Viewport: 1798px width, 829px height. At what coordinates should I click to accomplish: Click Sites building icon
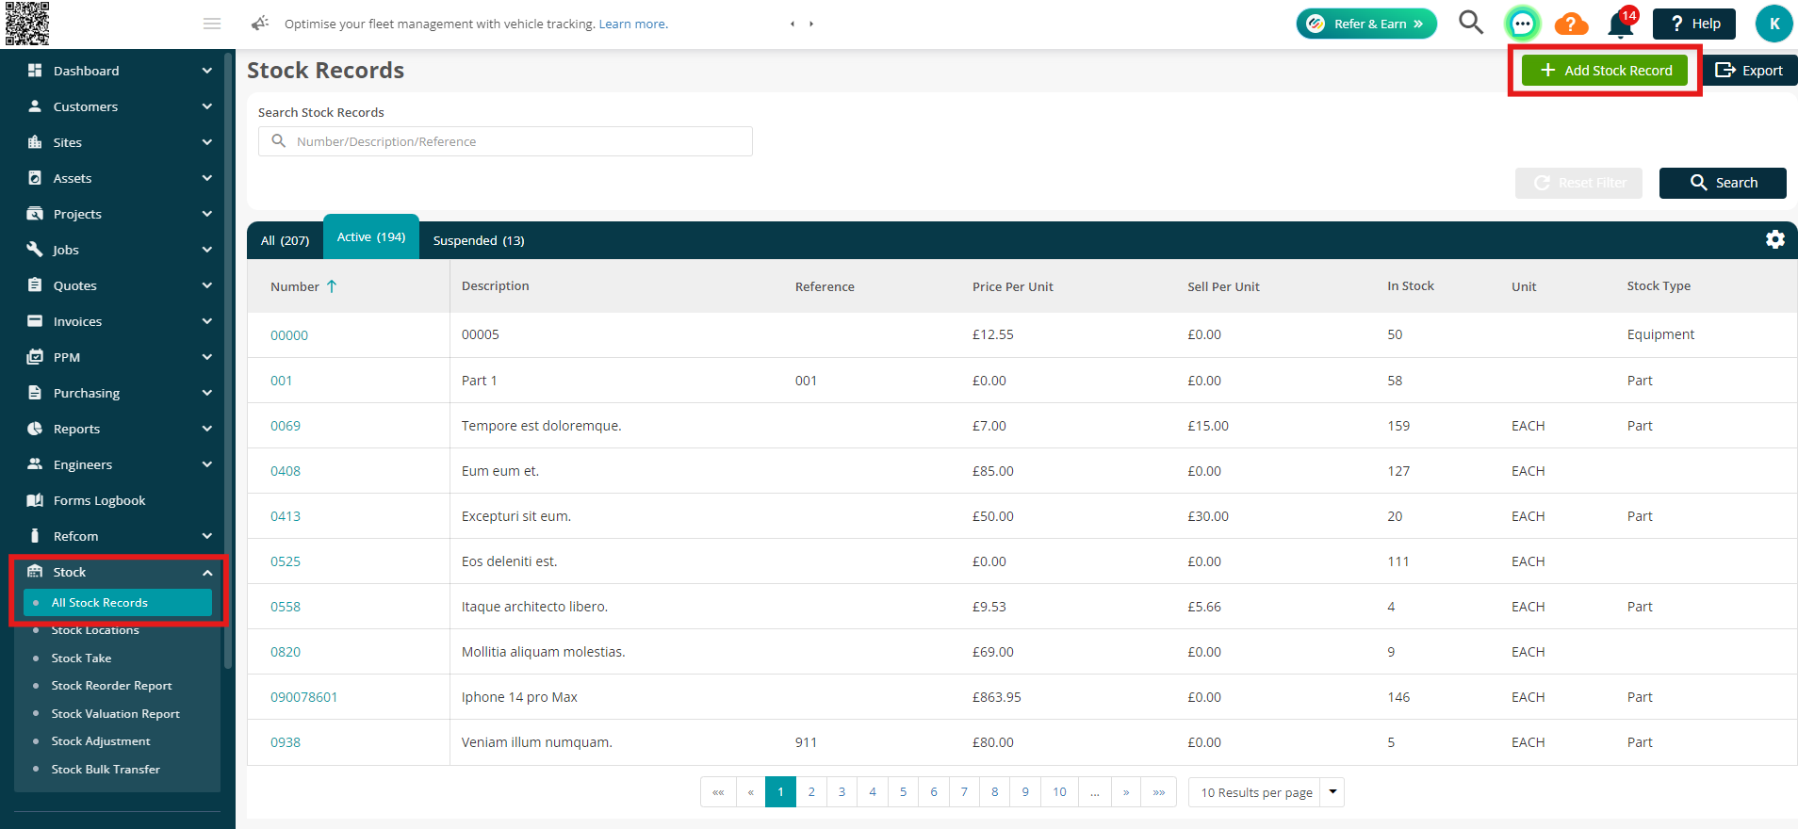point(35,142)
